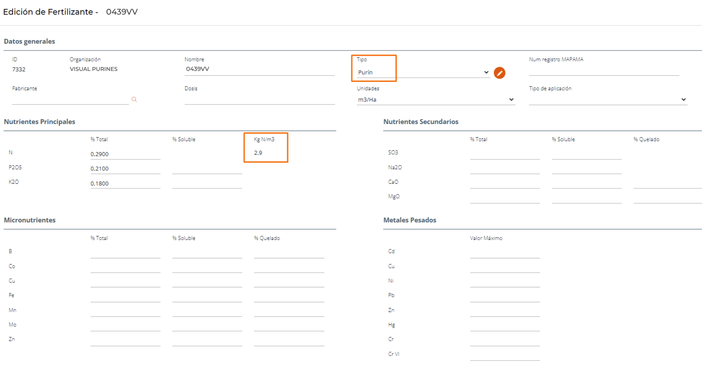
Task: Expand the Unidades m3/Ha dropdown
Action: (x=435, y=100)
